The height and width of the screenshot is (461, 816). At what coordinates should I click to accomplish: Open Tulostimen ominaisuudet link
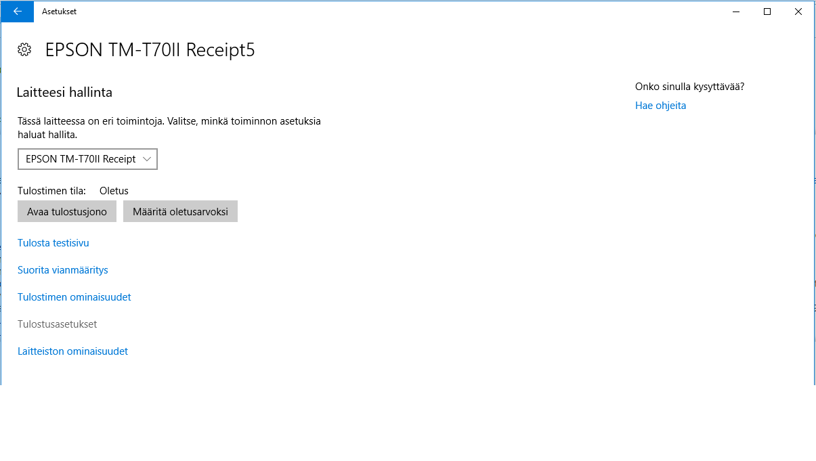pos(74,297)
